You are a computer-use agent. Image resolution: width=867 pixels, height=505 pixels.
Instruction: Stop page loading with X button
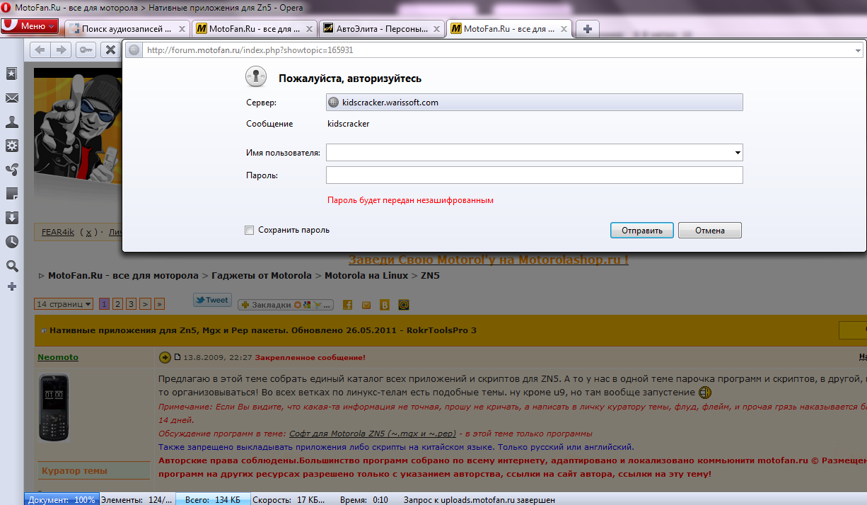tap(110, 50)
